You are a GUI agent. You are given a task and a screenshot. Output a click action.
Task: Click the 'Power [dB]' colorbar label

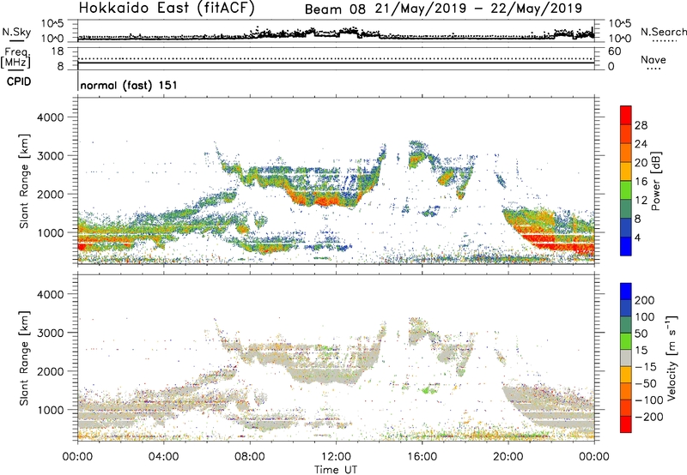[x=655, y=181]
